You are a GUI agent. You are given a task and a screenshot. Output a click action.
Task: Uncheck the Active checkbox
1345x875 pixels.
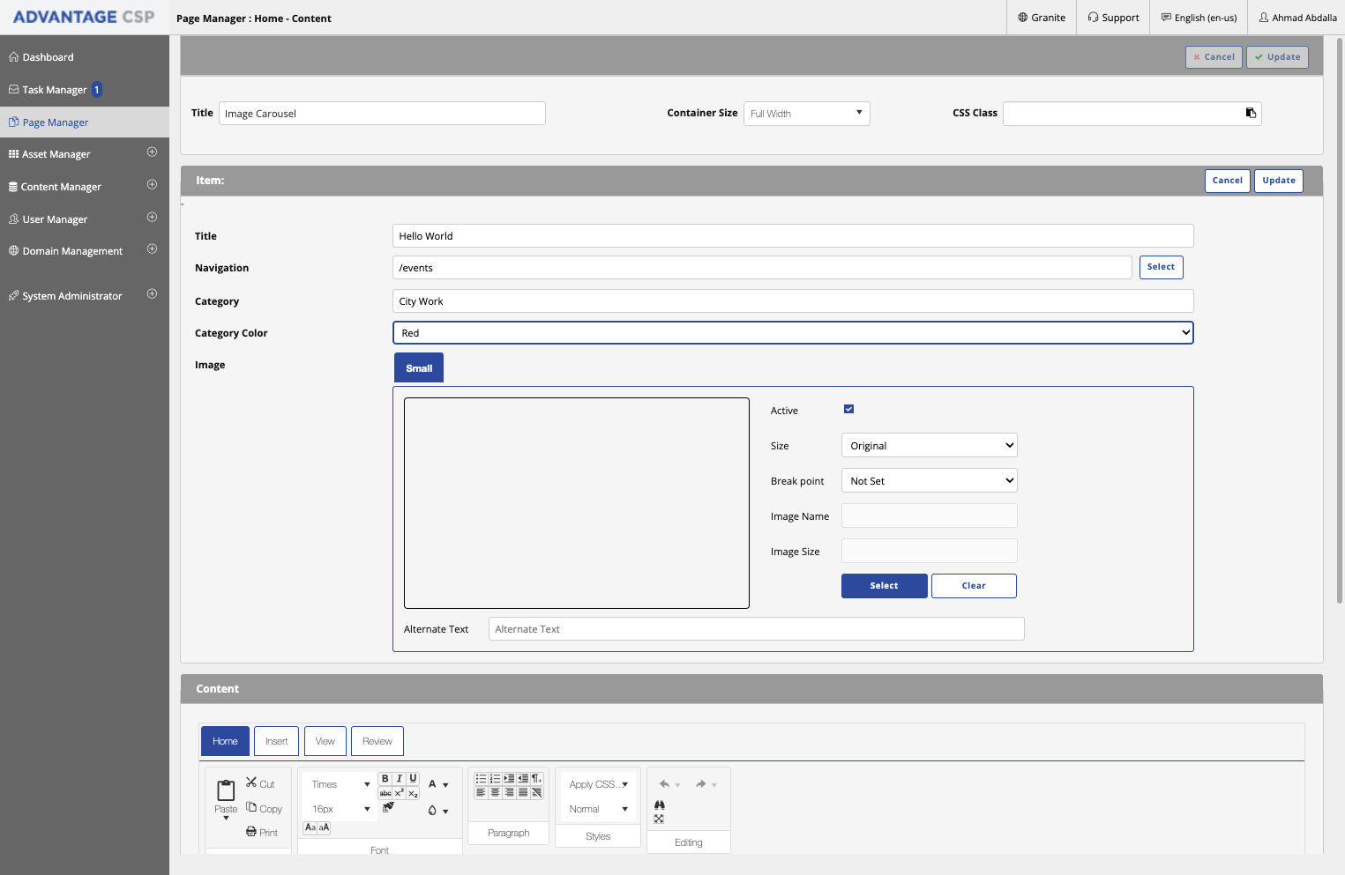point(848,409)
